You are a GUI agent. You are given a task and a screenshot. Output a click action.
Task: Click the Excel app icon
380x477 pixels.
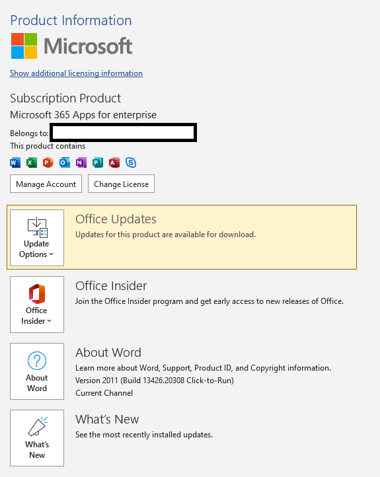point(32,163)
